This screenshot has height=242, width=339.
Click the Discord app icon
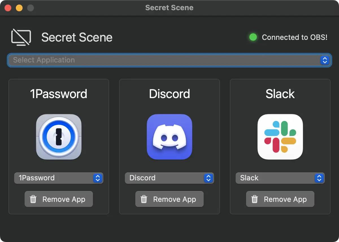[x=169, y=137]
